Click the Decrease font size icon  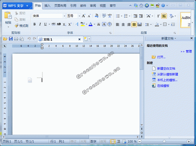click(x=89, y=16)
